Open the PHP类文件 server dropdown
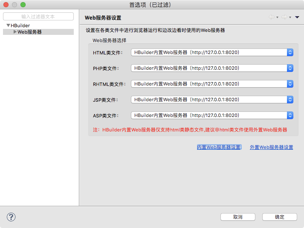 [212, 68]
